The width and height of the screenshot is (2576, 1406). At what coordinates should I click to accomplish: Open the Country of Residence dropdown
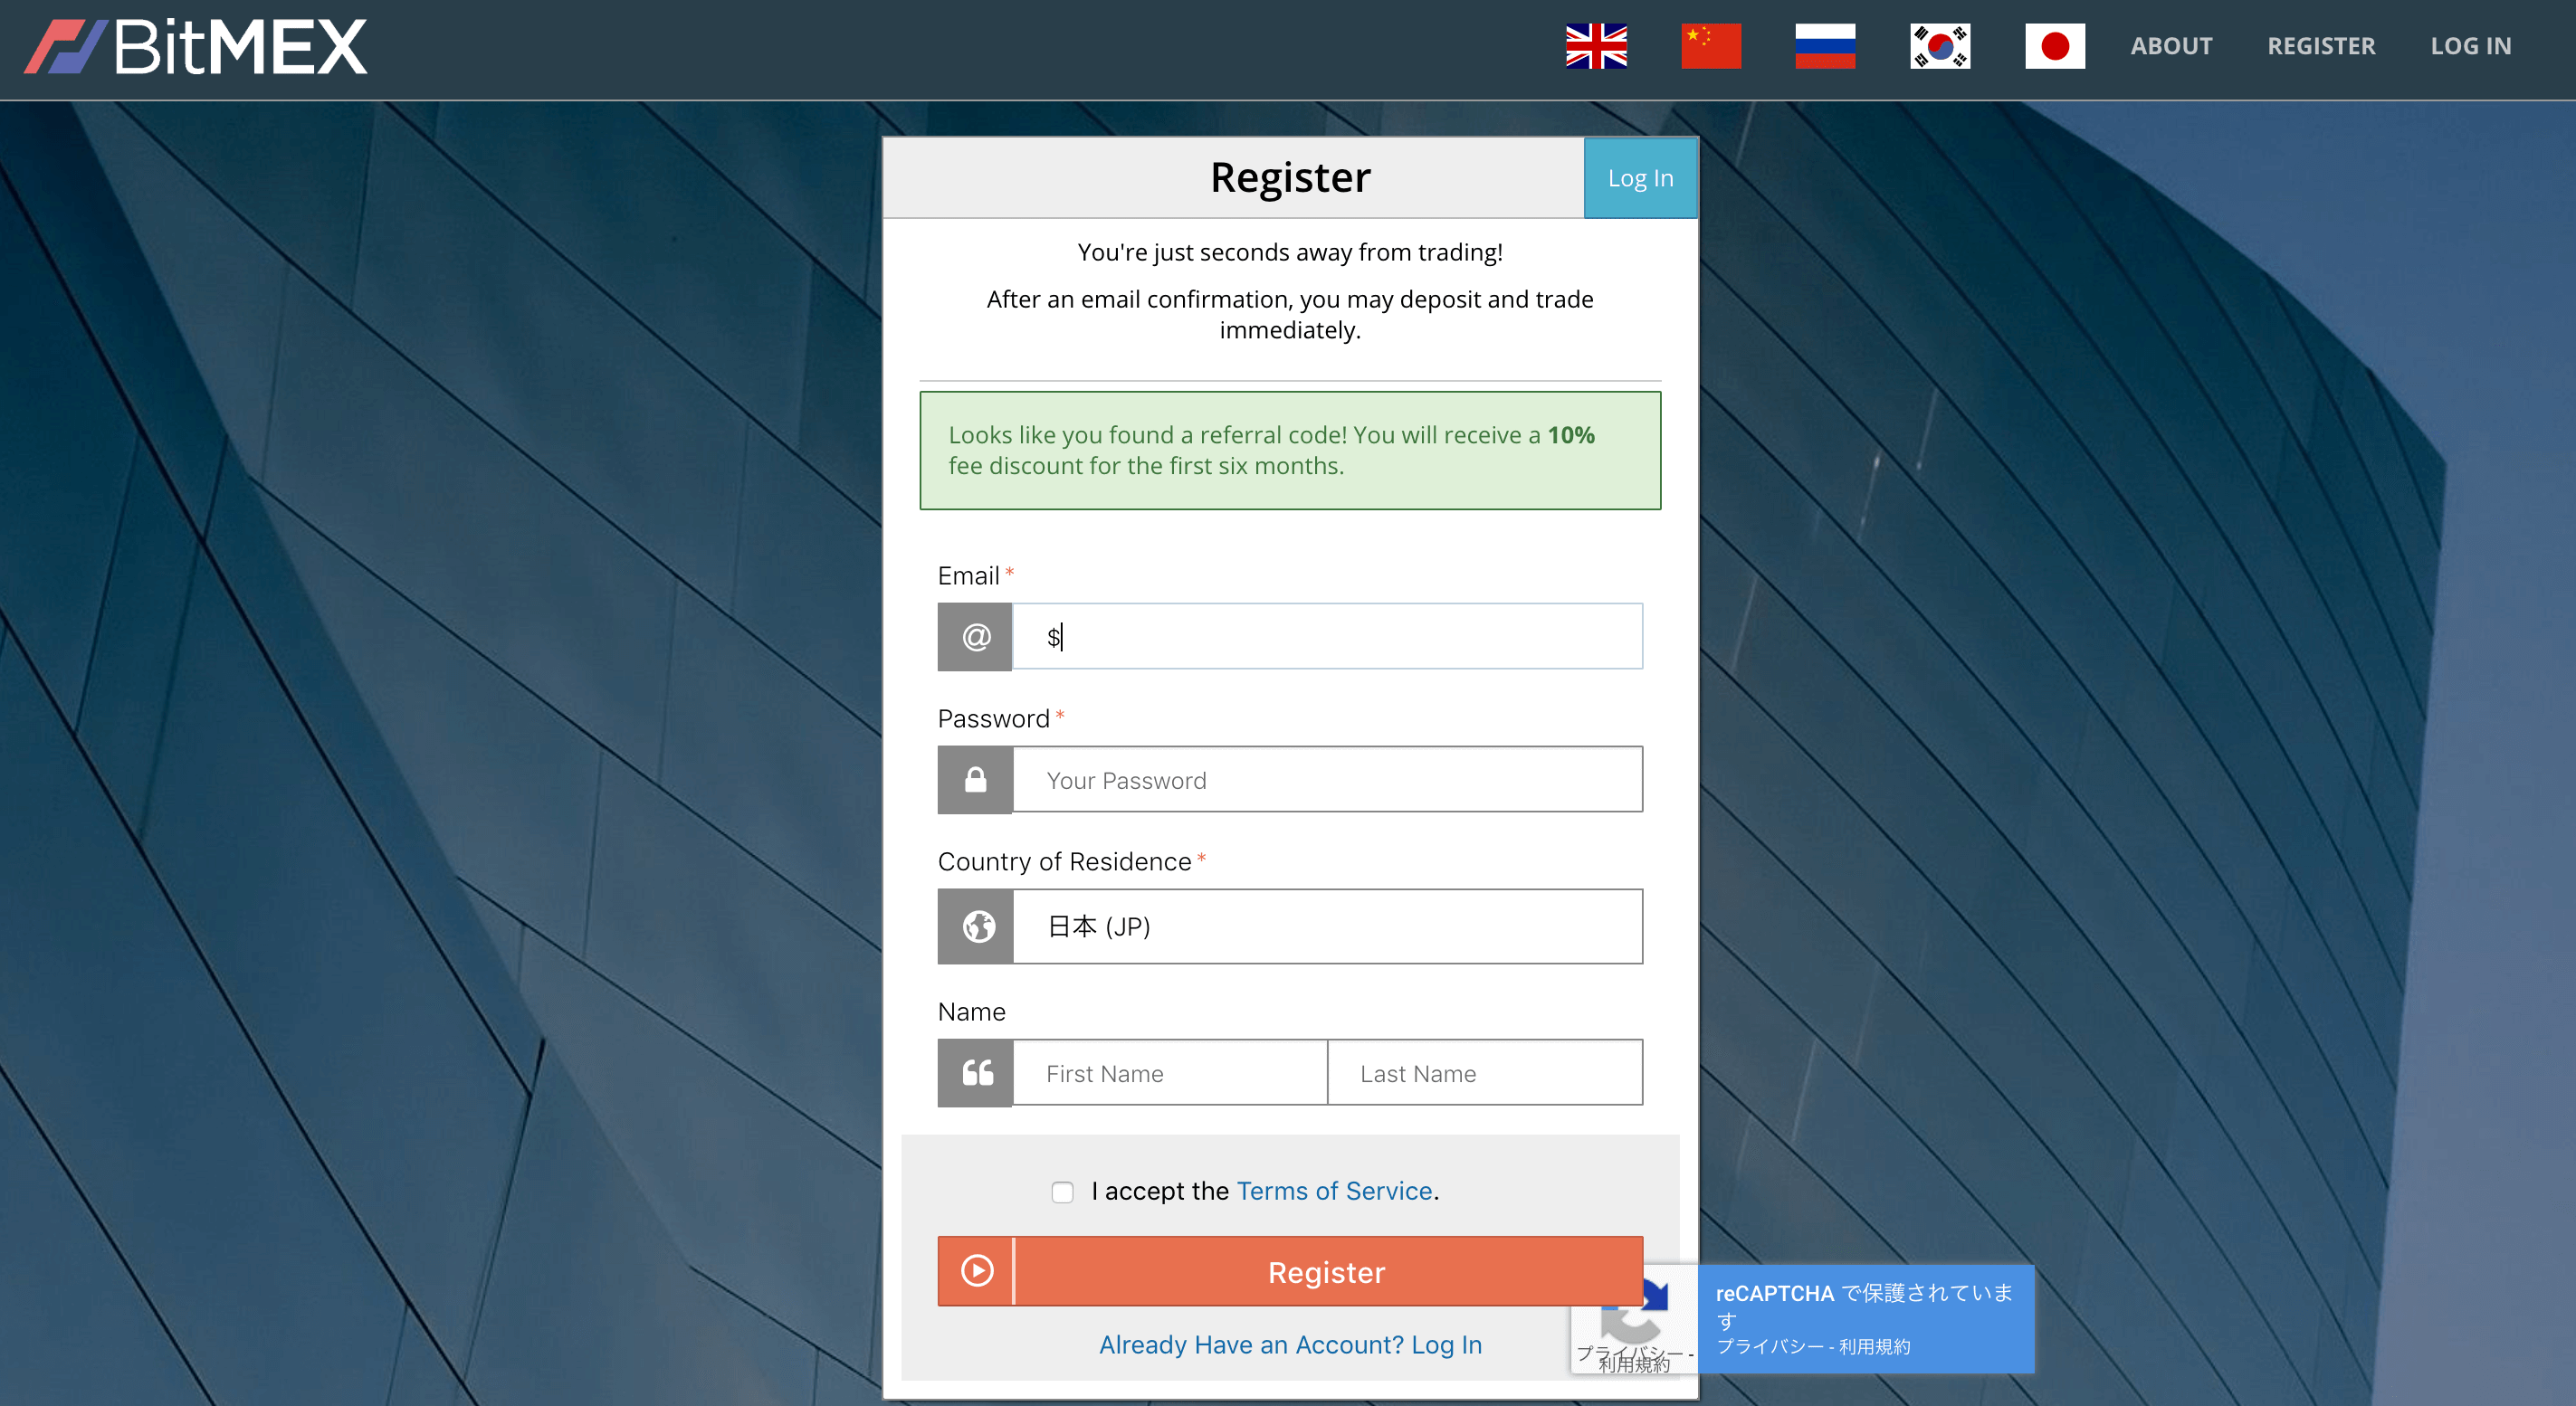point(1327,926)
